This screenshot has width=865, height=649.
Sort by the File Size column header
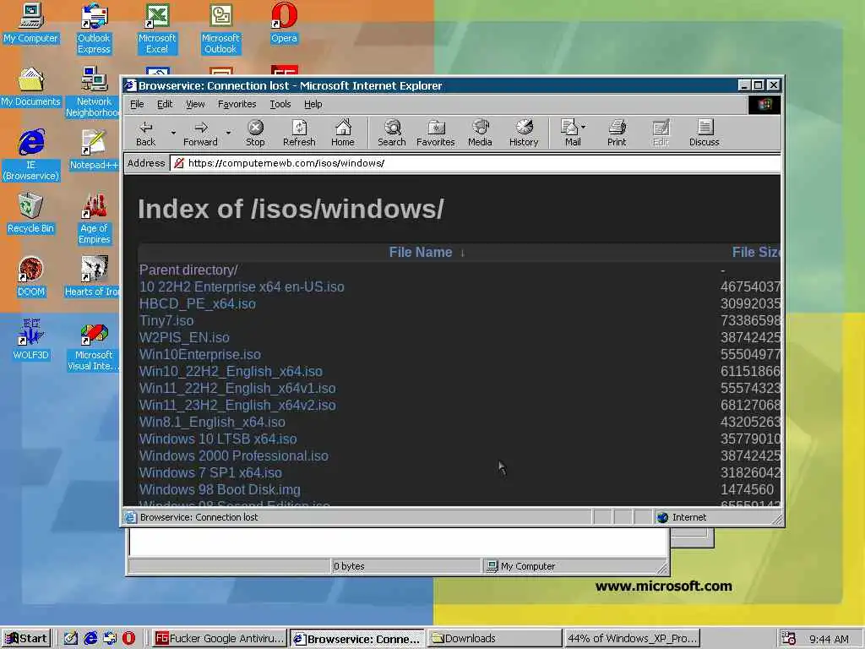(x=756, y=252)
